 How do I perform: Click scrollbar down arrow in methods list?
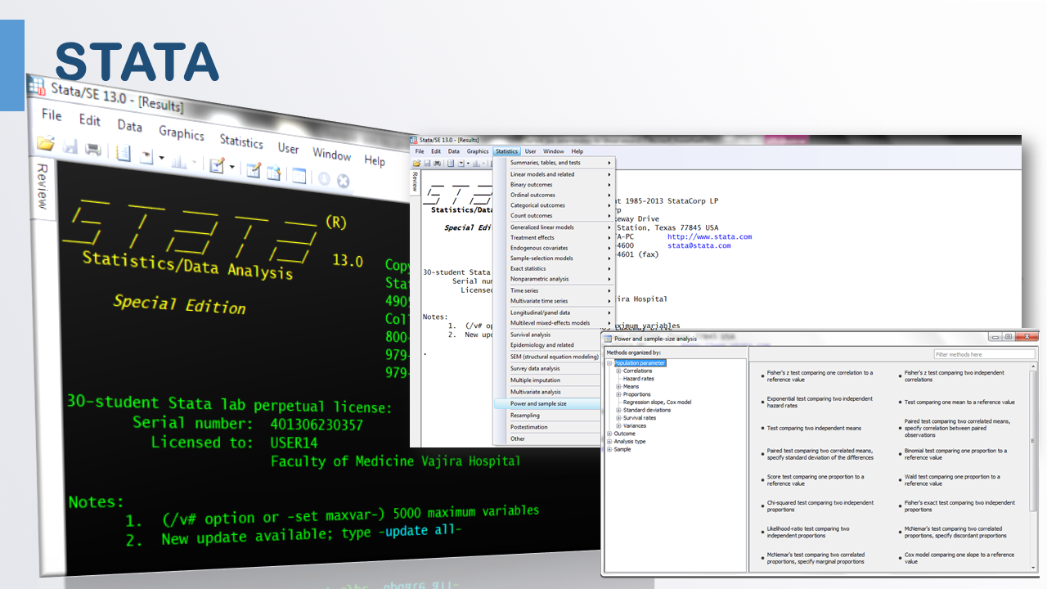pos(1033,567)
